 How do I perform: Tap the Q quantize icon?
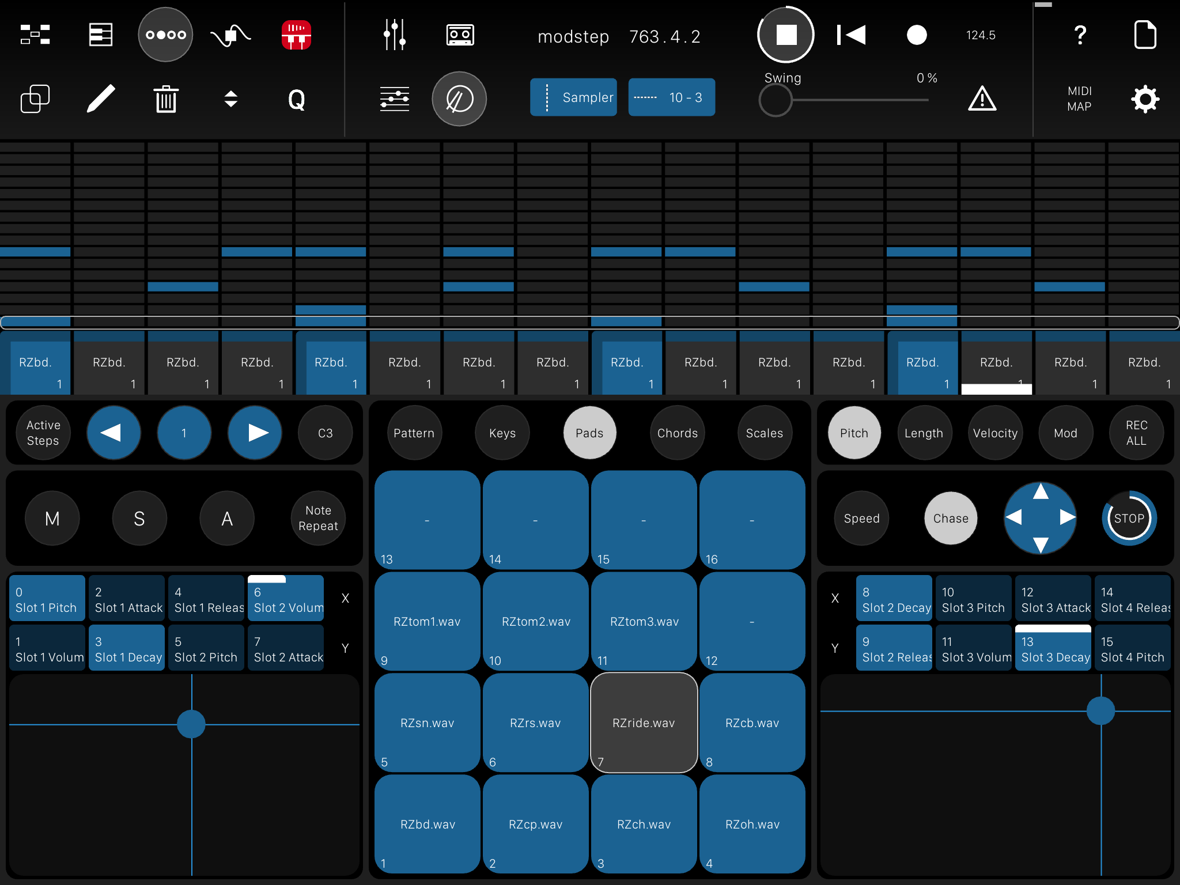coord(297,100)
